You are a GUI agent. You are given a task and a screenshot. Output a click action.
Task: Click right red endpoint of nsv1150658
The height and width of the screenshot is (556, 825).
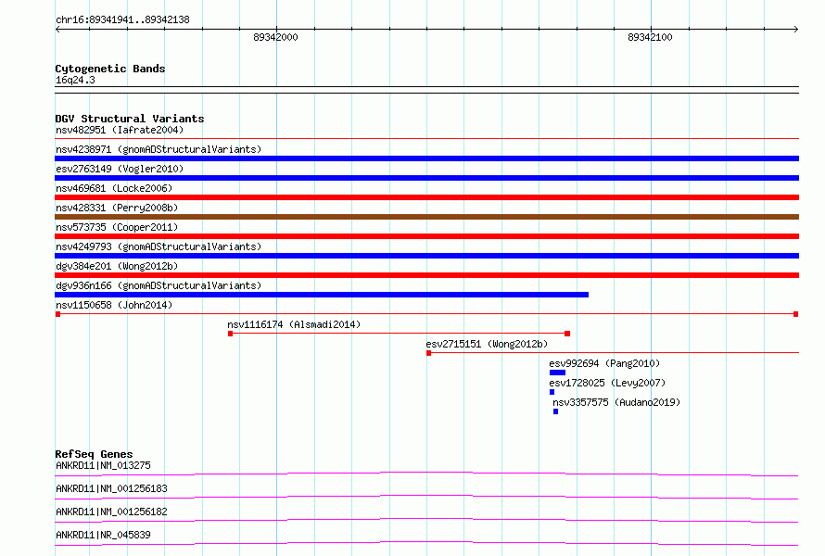796,314
